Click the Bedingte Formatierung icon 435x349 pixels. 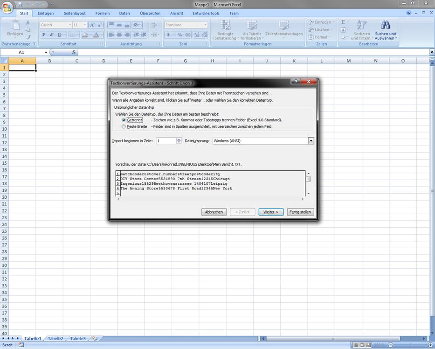tap(225, 25)
